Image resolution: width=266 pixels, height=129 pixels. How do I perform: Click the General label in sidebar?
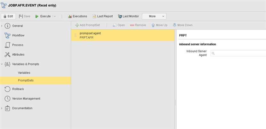point(18,26)
